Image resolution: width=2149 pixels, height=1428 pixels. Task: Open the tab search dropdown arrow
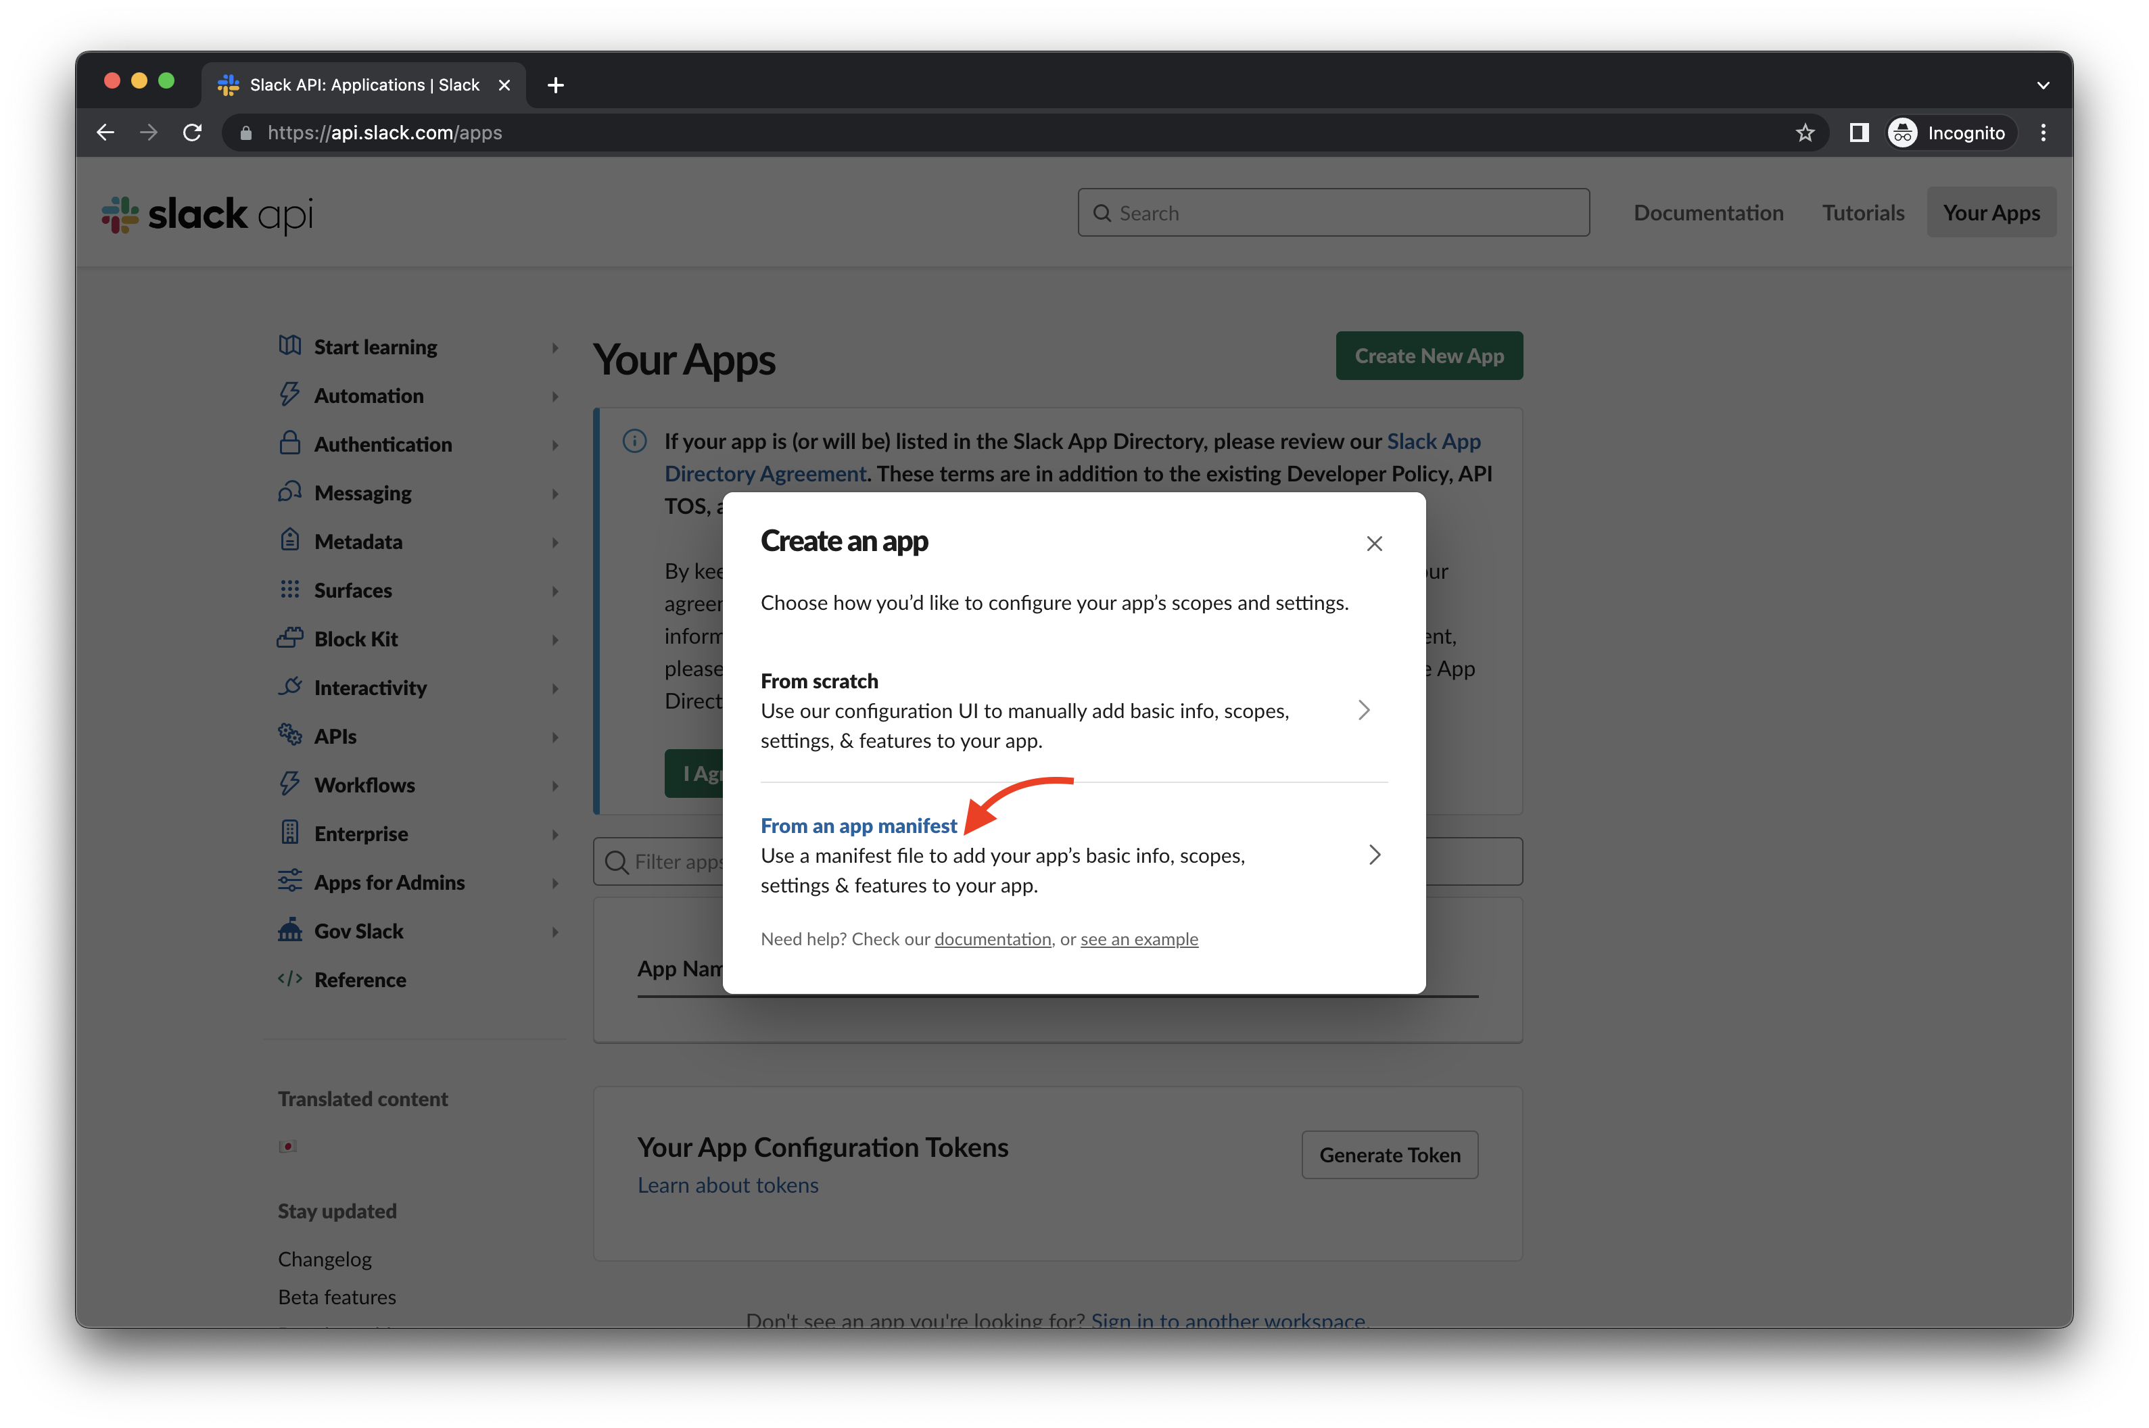click(x=2044, y=85)
